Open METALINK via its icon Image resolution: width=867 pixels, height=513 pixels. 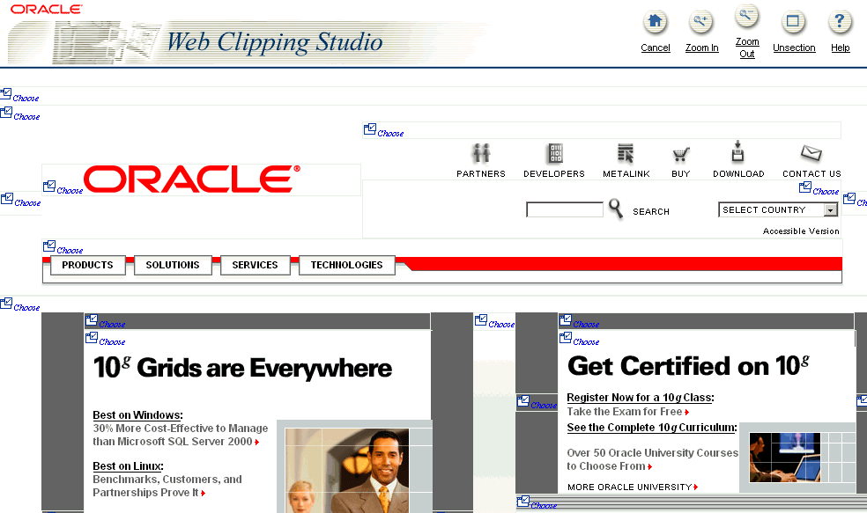626,154
